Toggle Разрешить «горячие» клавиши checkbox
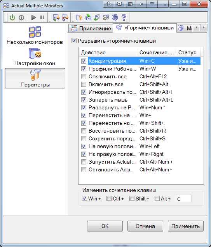Viewport: 211px width, 247px height. pos(74,41)
